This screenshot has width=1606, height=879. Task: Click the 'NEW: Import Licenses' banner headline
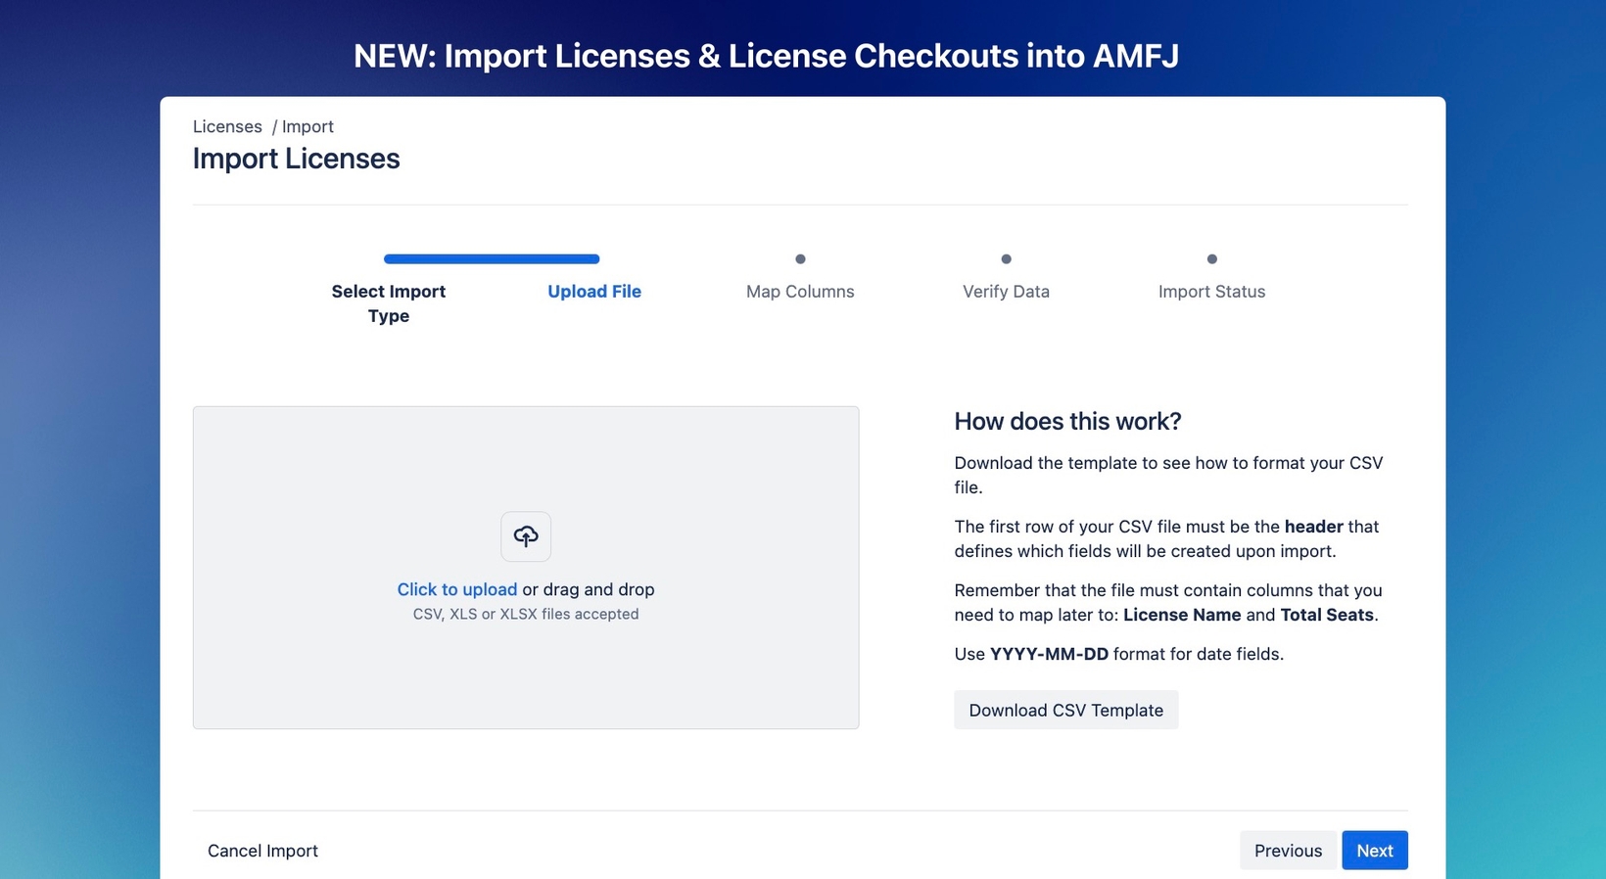click(x=766, y=56)
